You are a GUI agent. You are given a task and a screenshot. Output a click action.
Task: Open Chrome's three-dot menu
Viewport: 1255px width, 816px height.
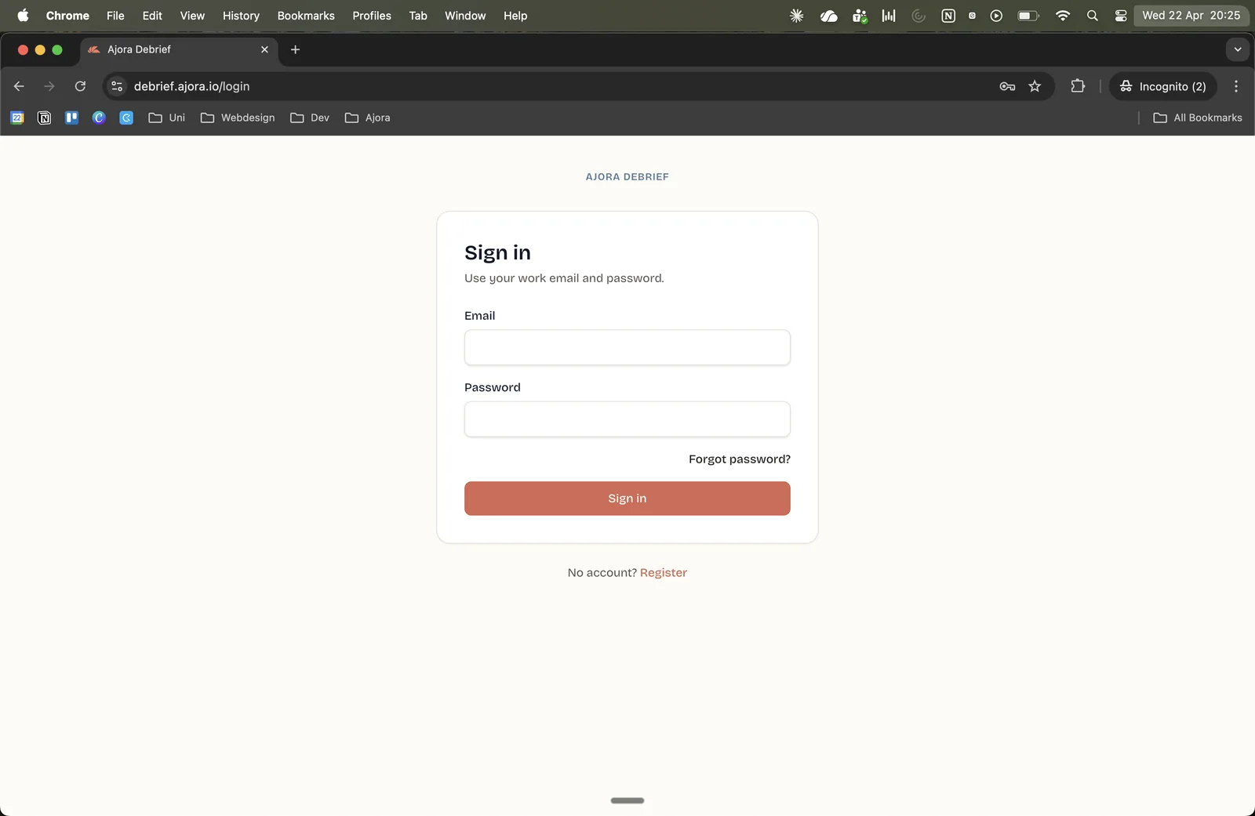(1236, 86)
